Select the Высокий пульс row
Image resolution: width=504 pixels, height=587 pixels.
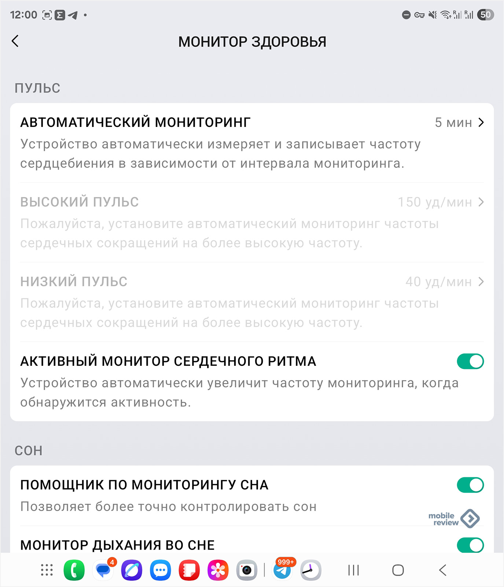click(x=252, y=222)
